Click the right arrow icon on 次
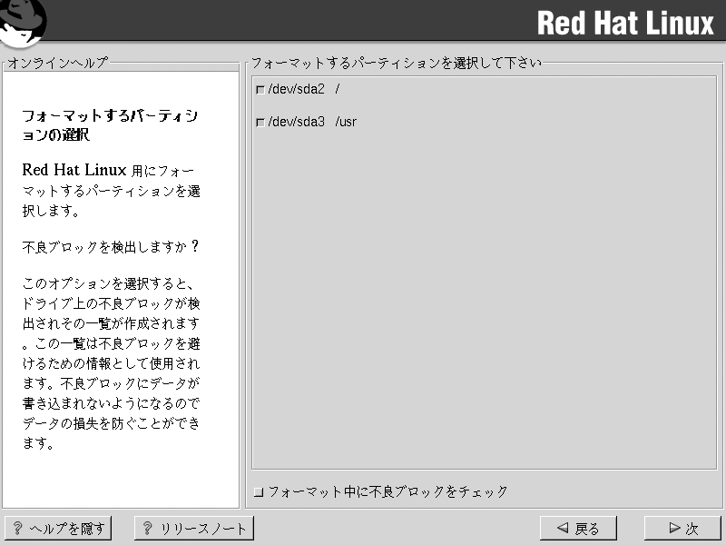This screenshot has width=726, height=545. (673, 529)
